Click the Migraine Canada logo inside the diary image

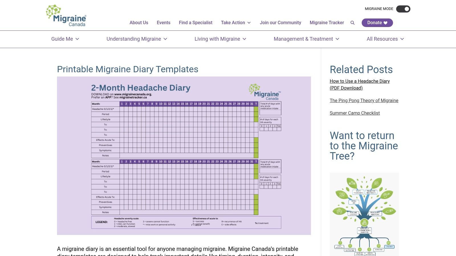265,92
